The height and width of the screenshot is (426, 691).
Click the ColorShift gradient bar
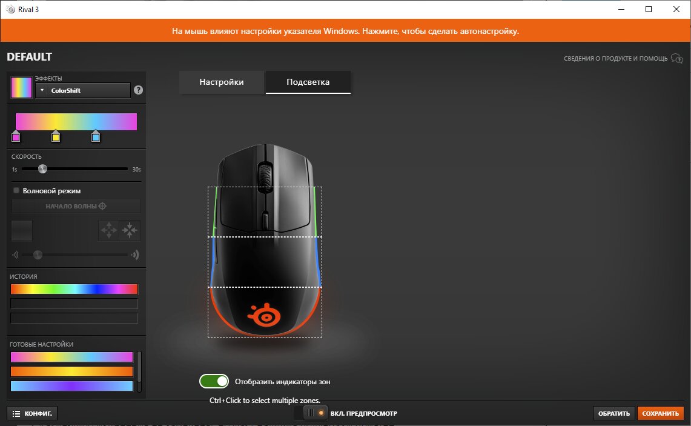click(76, 122)
